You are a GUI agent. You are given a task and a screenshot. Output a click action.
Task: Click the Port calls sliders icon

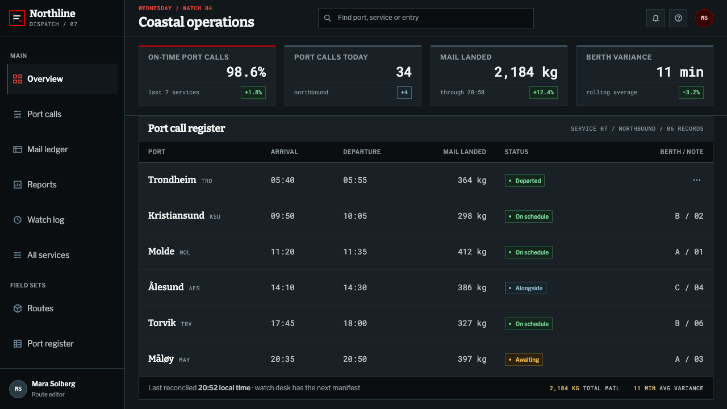tap(18, 114)
